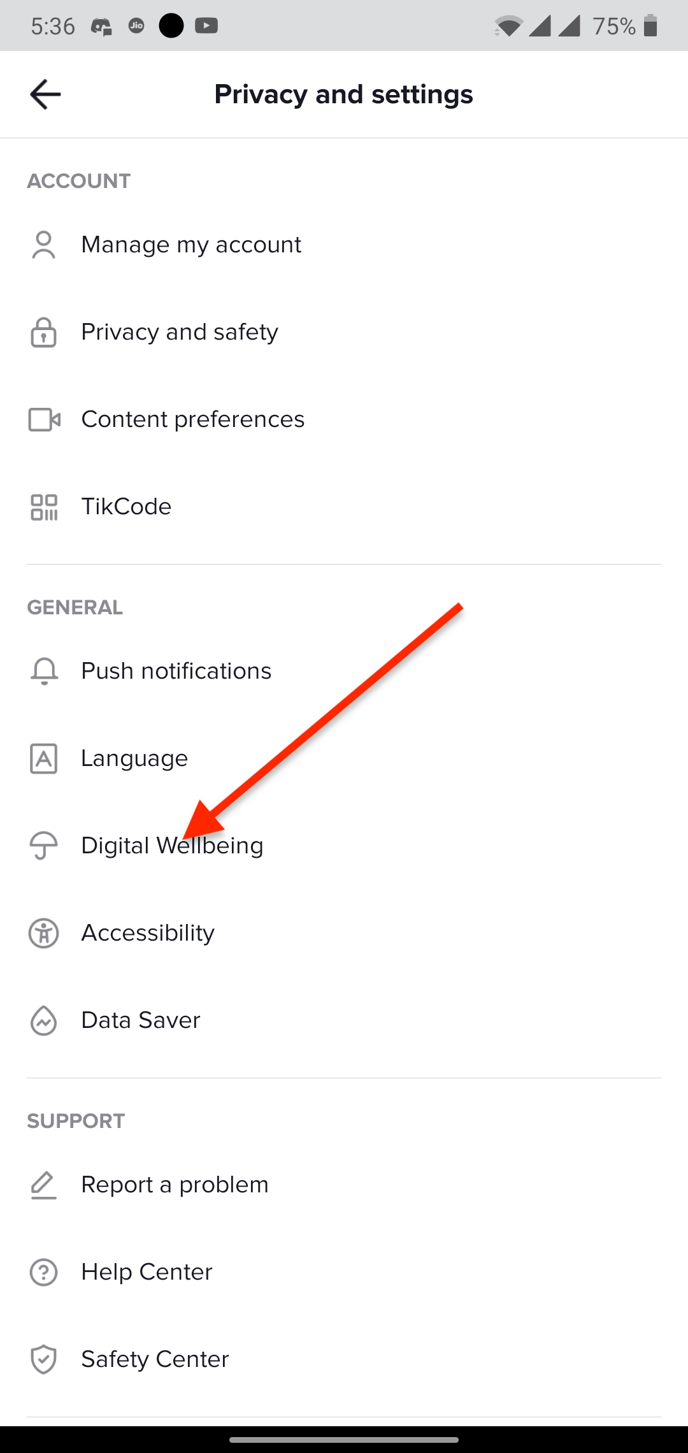Tap the padlock icon for Privacy and safety
The height and width of the screenshot is (1453, 688).
[x=43, y=332]
